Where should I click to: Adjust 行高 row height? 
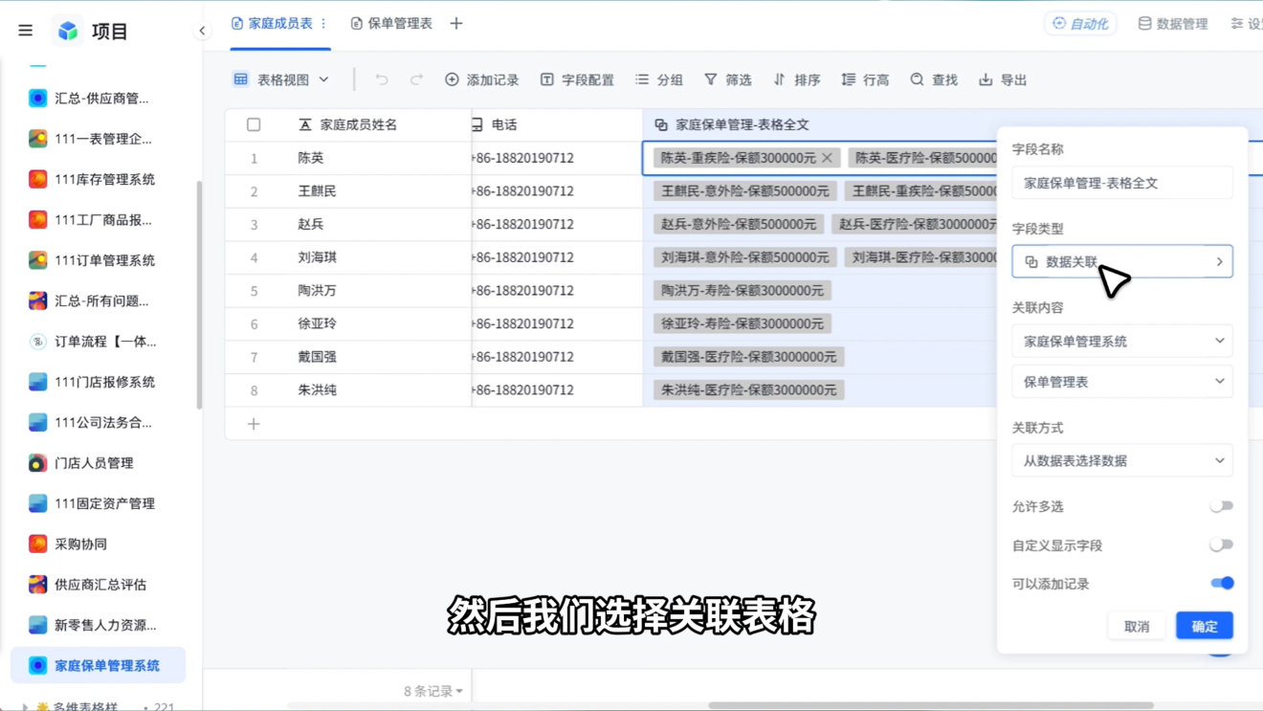click(865, 79)
